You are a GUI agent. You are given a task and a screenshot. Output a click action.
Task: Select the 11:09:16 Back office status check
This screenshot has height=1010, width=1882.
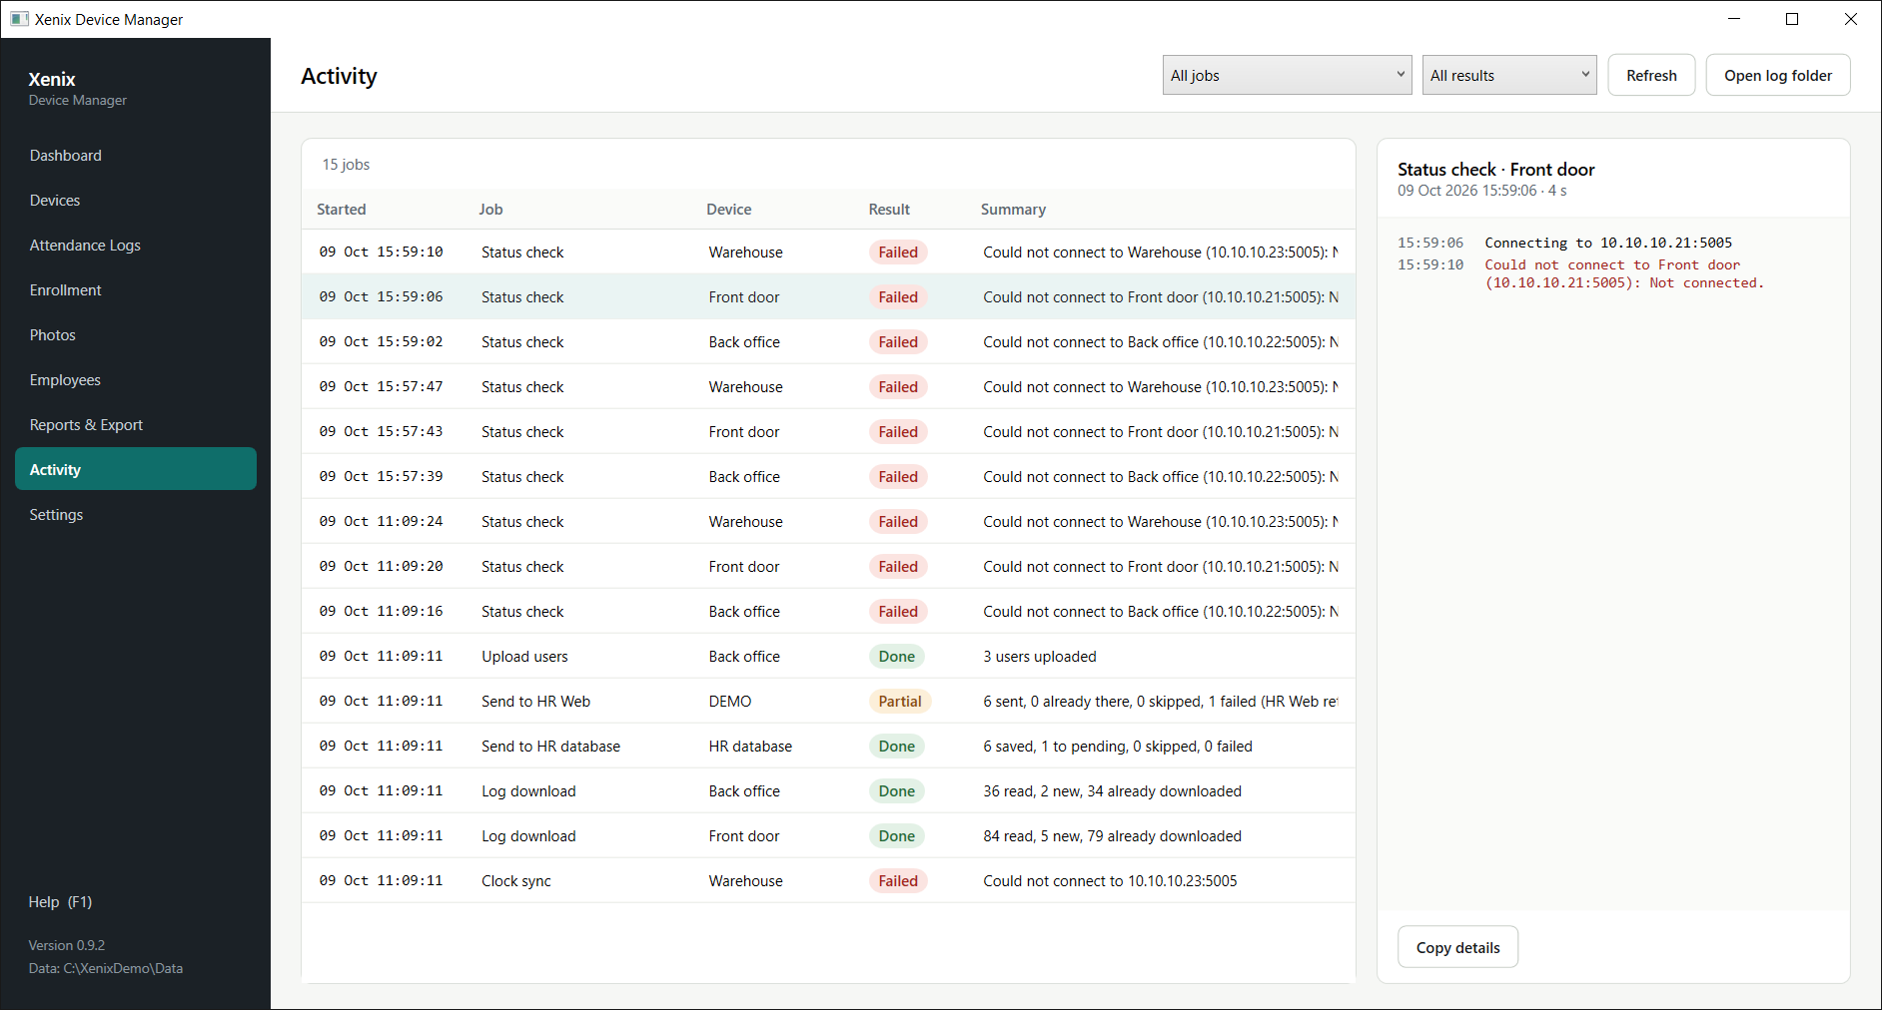coord(828,612)
